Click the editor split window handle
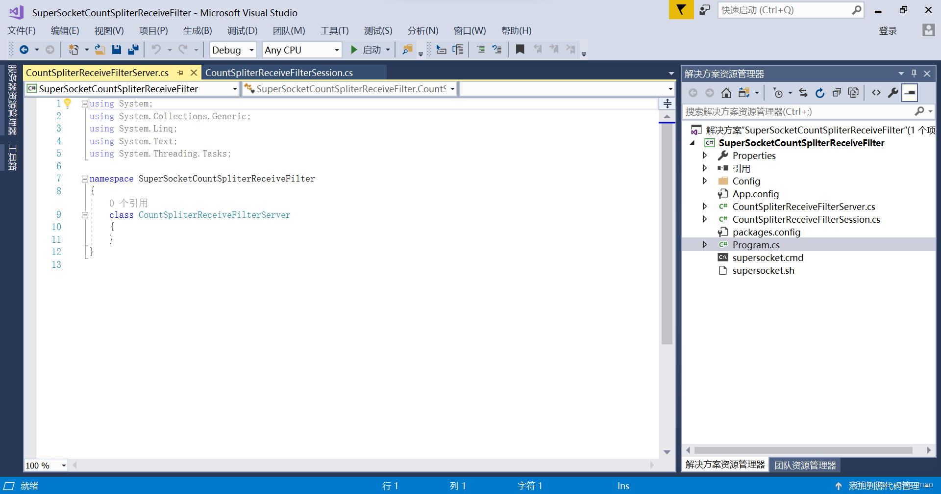The width and height of the screenshot is (941, 494). 667,104
